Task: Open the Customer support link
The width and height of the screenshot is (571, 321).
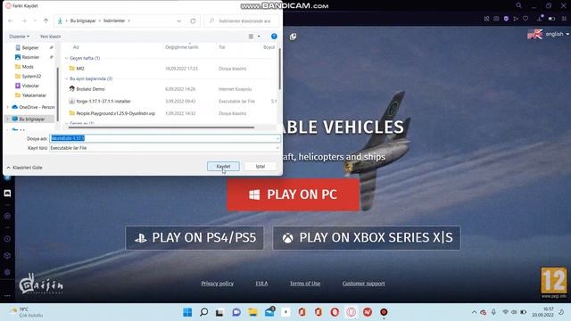Action: click(363, 284)
